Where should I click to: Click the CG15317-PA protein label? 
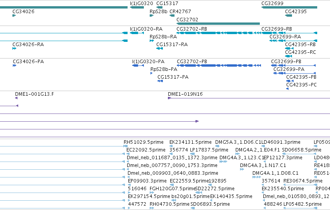pyautogui.click(x=173, y=77)
